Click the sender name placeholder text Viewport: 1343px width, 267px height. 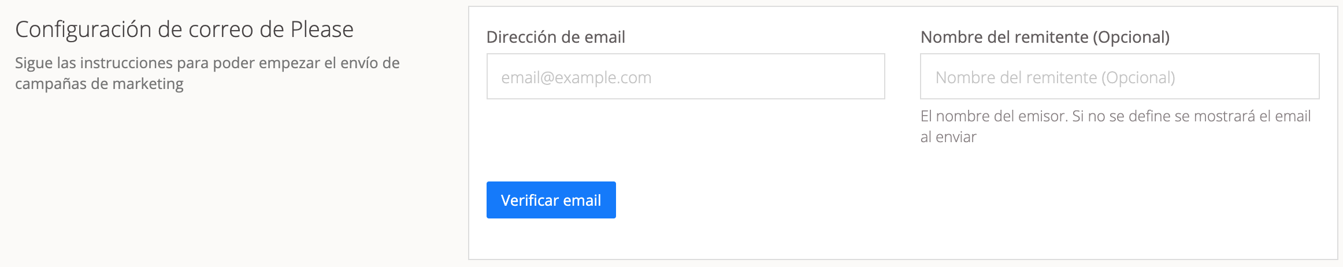[1055, 77]
